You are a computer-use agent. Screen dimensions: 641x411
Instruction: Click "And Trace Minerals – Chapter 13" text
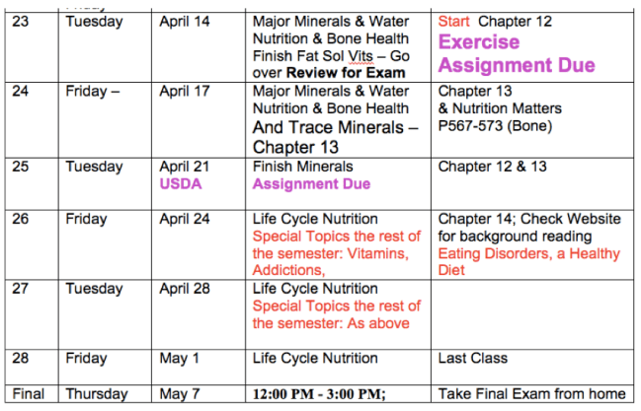point(335,137)
